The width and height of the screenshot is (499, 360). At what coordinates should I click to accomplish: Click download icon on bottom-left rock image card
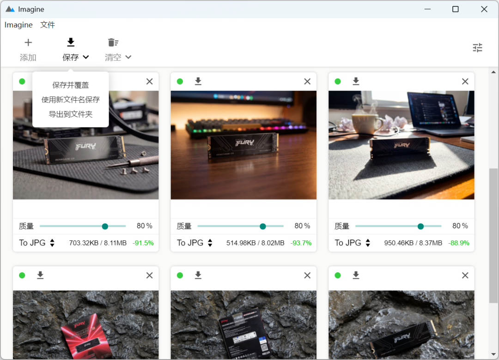point(40,275)
